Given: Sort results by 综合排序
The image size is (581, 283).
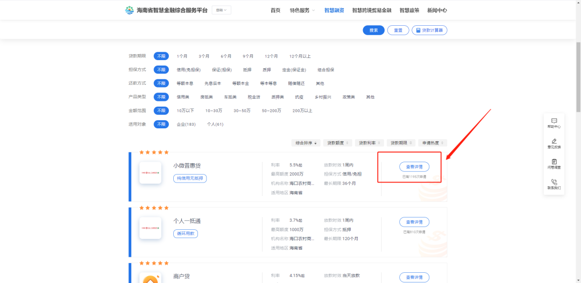Looking at the screenshot, I should (x=306, y=143).
